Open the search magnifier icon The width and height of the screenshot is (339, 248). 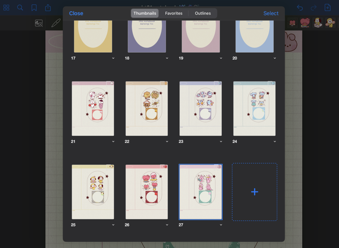20,8
